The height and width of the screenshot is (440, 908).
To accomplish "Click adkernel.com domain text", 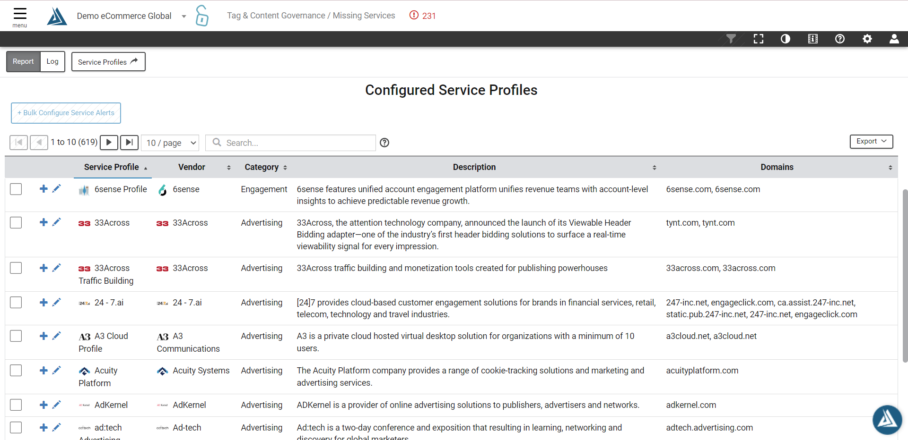I will (x=691, y=405).
